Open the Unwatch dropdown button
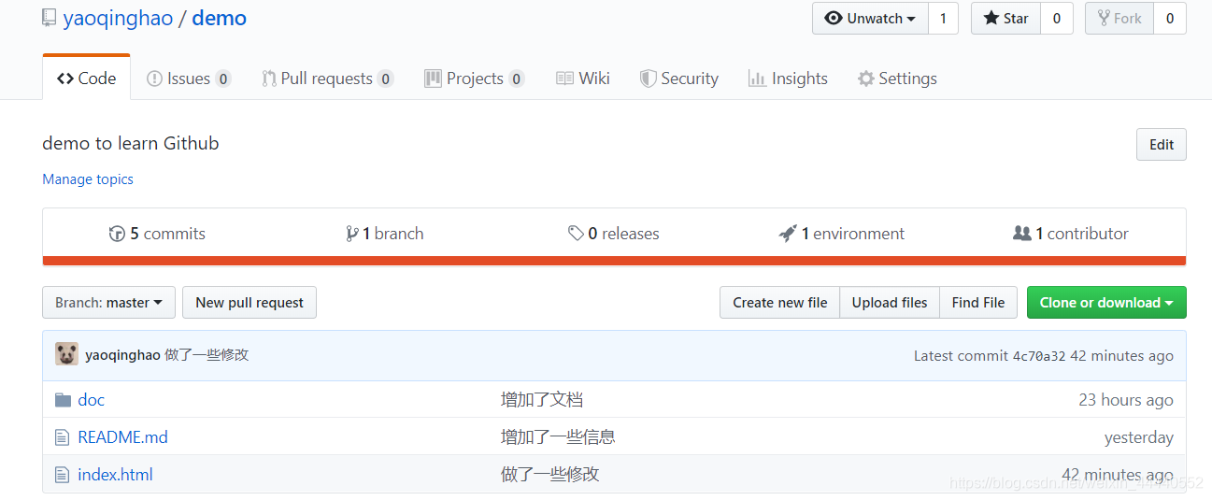This screenshot has width=1212, height=500. coord(870,19)
